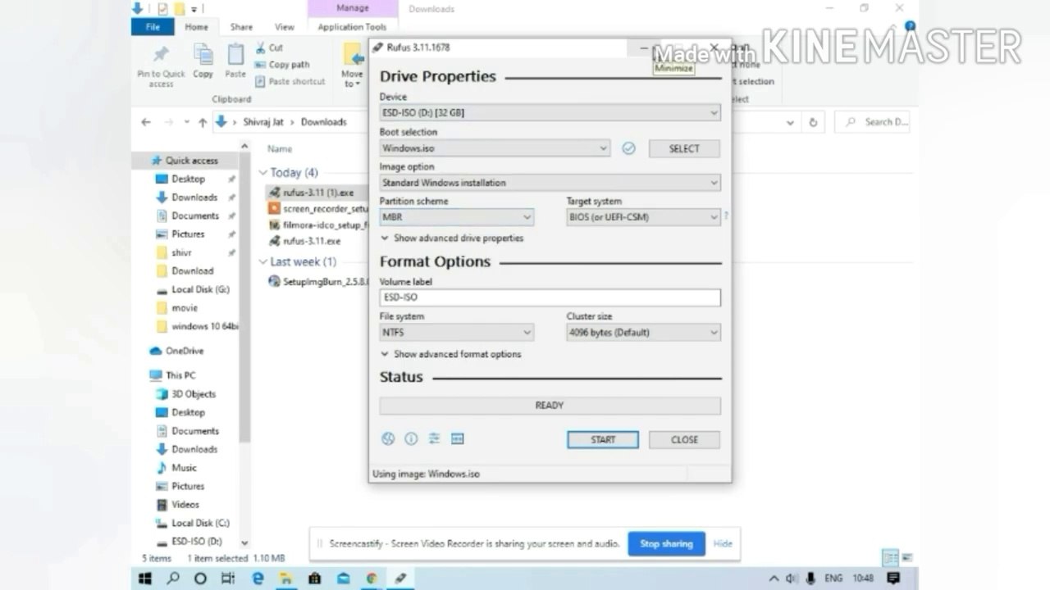The height and width of the screenshot is (590, 1050).
Task: Switch to the Home ribbon tab
Action: tap(196, 27)
